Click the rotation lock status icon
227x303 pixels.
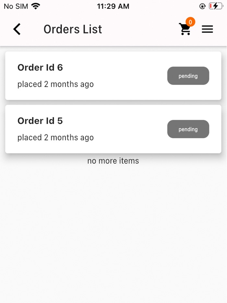click(x=203, y=6)
